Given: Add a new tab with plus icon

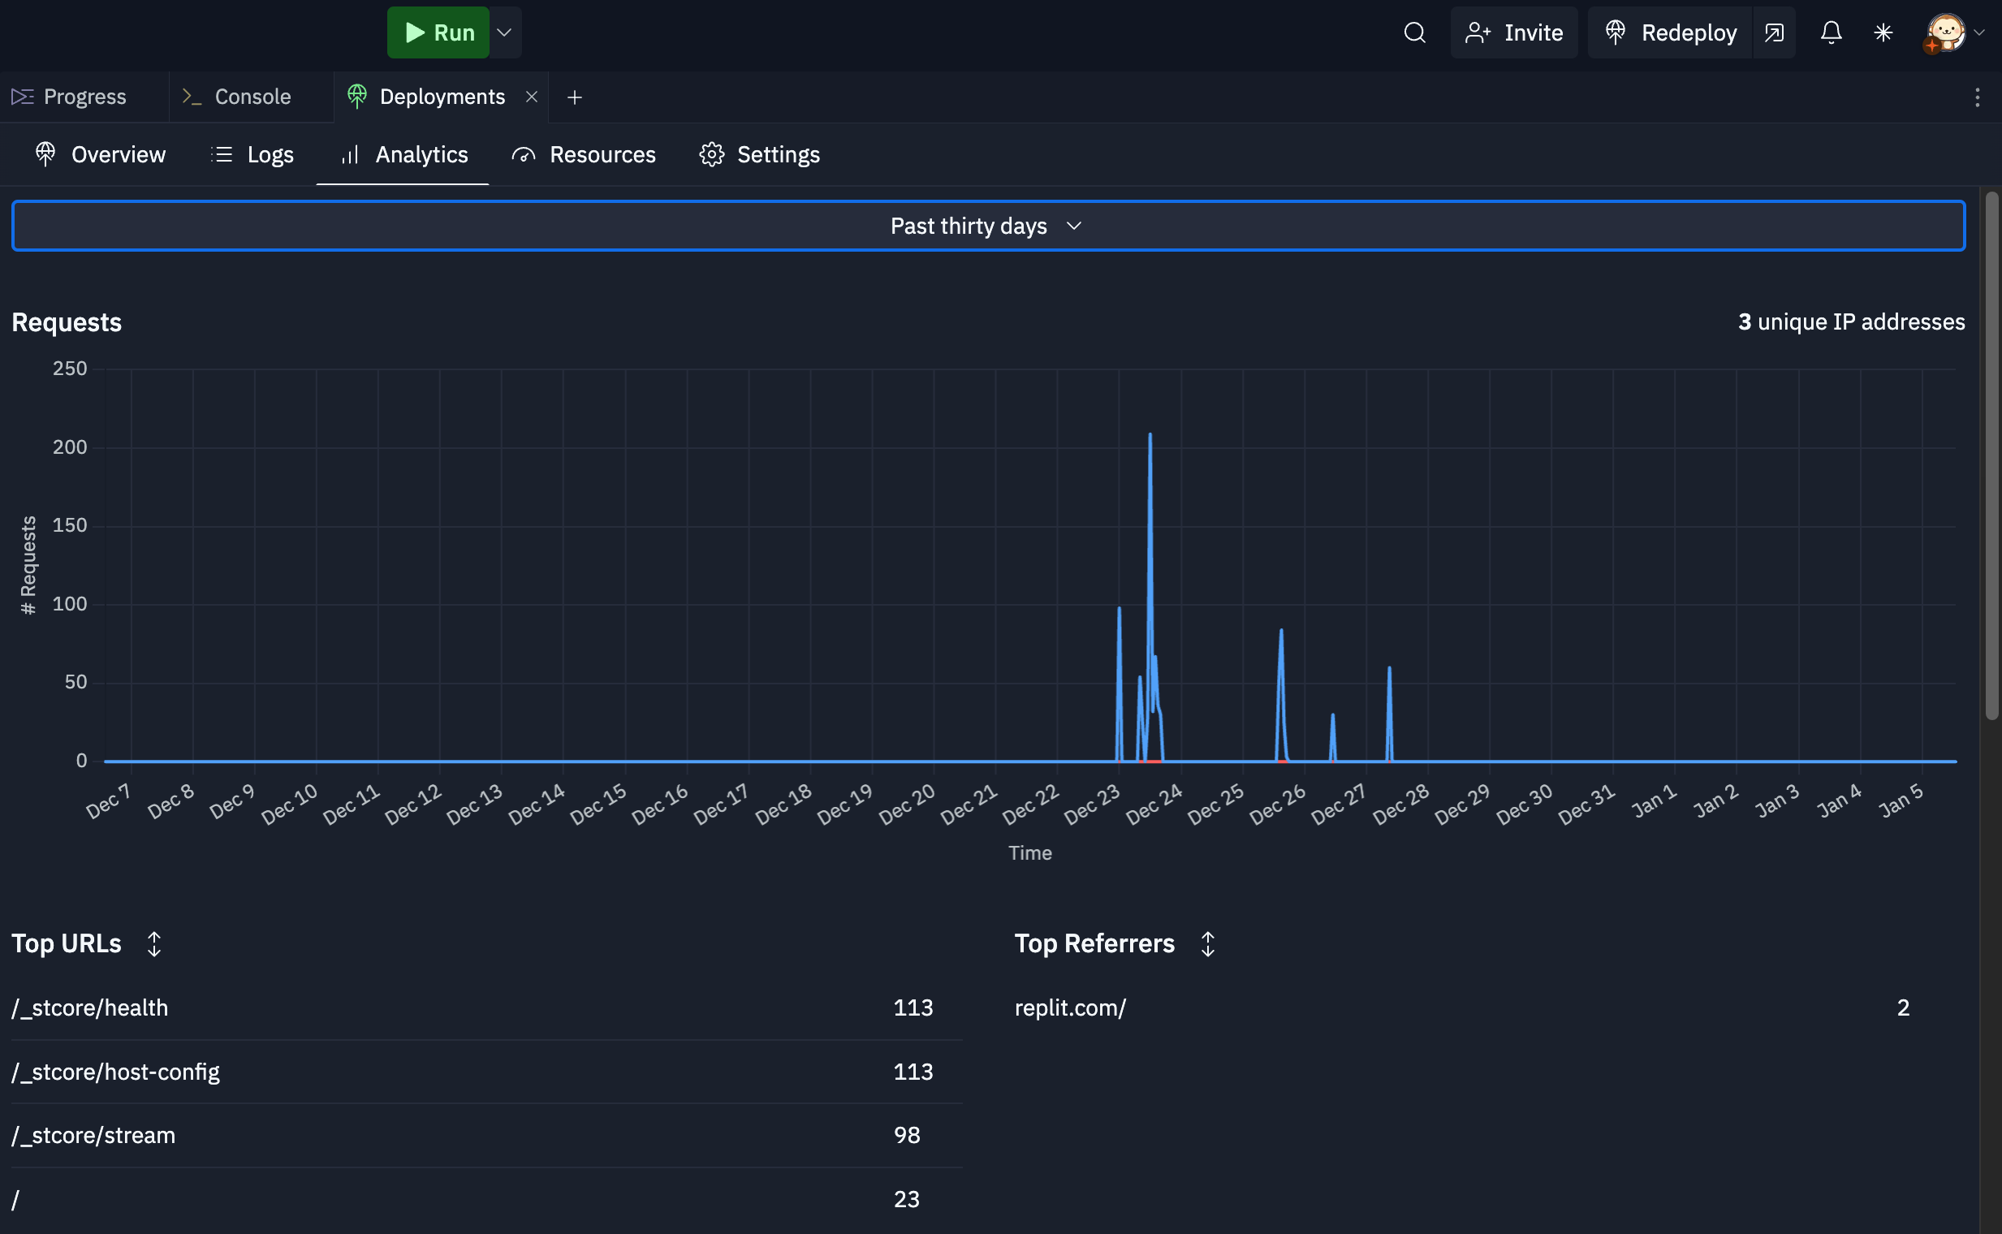Looking at the screenshot, I should click(575, 97).
